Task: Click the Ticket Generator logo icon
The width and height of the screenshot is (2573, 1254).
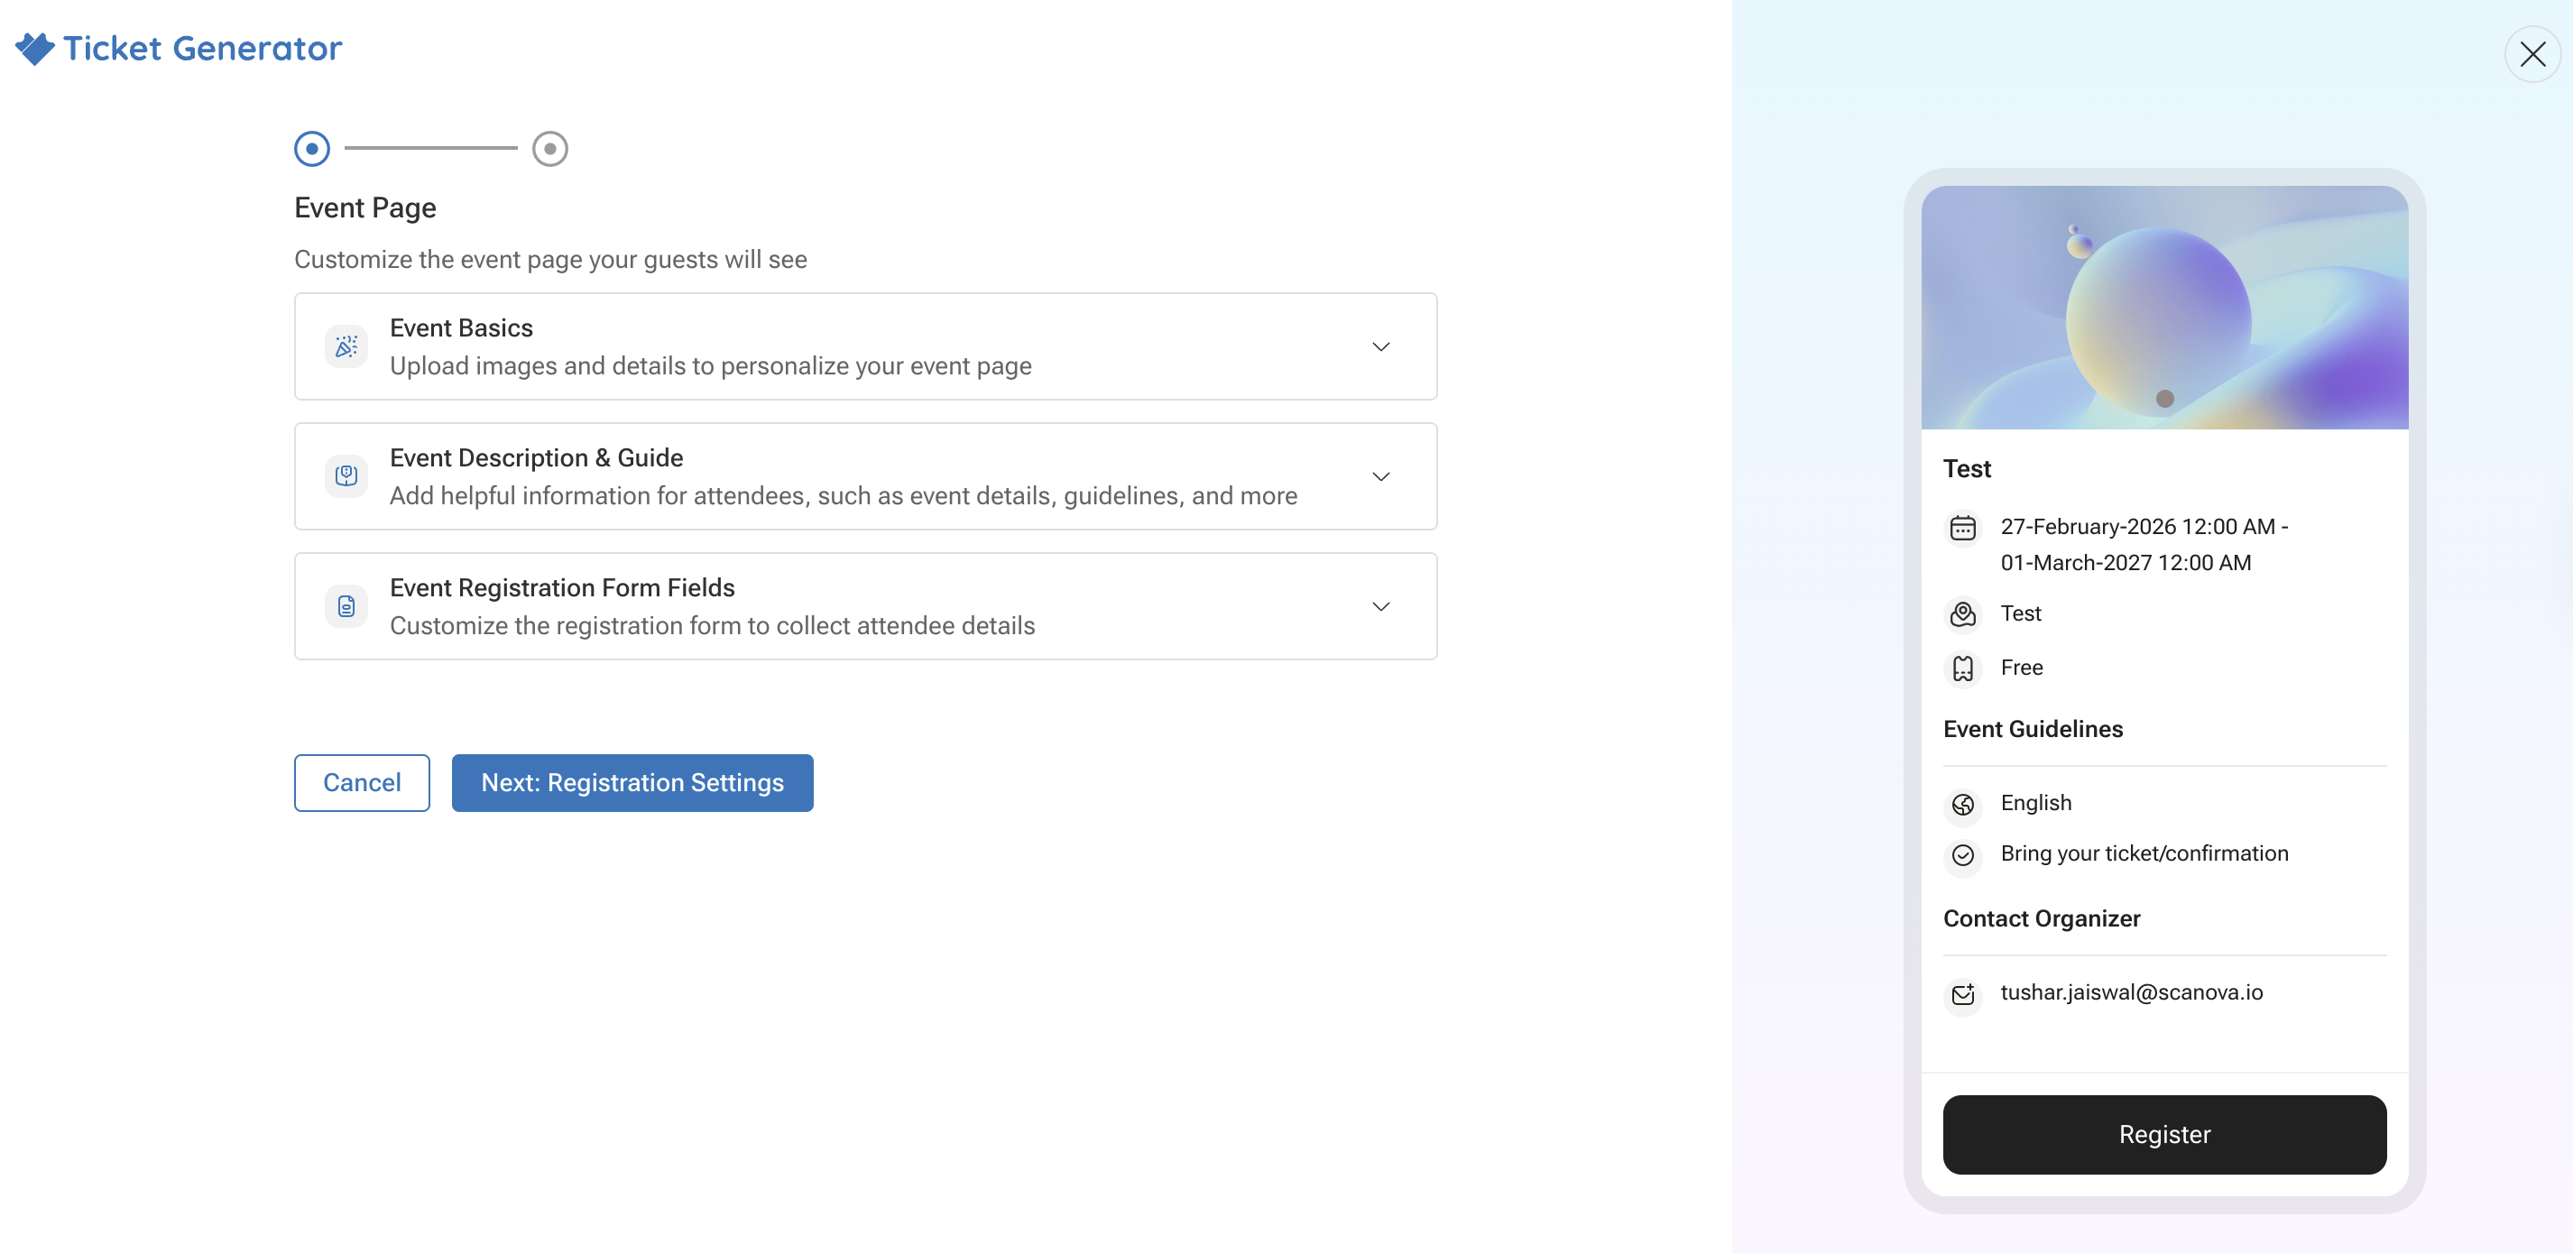Action: [35, 48]
